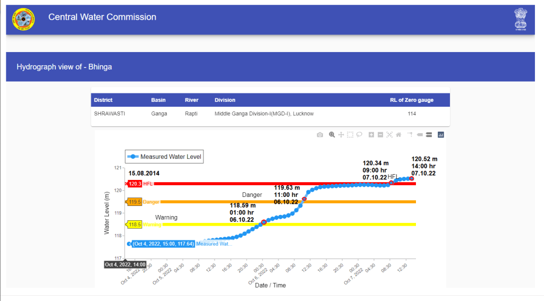
Task: Toggle spike lines on the chart
Action: tap(410, 135)
